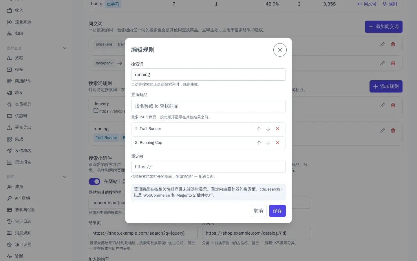Edit the sneakers synonym group
The width and height of the screenshot is (417, 261).
pyautogui.click(x=383, y=44)
